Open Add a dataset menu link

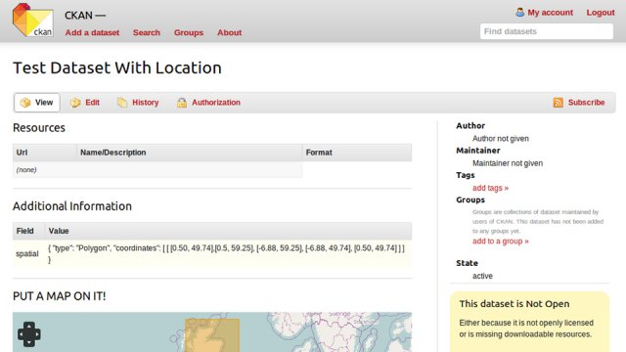coord(92,32)
